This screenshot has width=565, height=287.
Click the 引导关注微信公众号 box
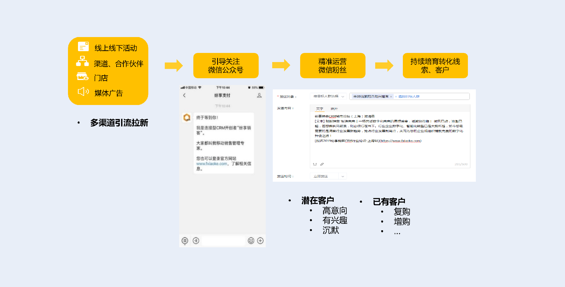[x=226, y=66]
